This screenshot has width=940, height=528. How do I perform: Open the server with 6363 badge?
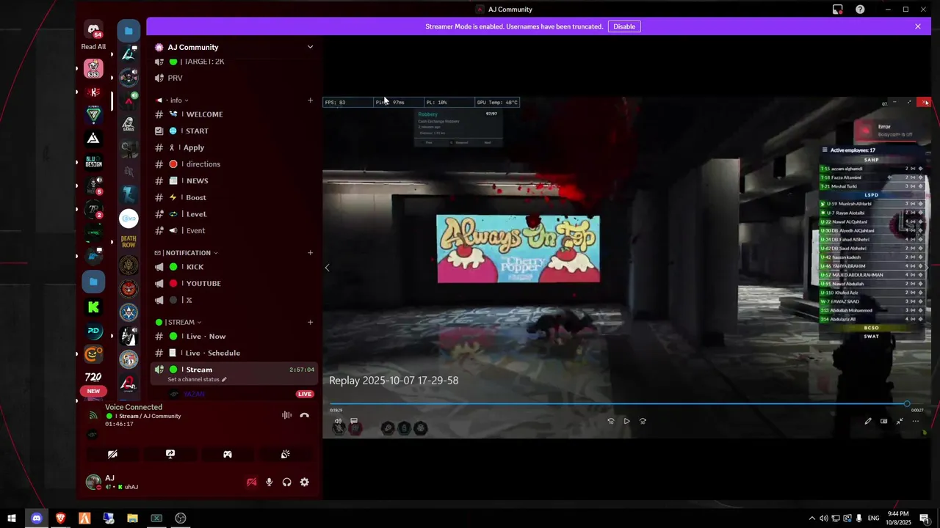pos(93,70)
